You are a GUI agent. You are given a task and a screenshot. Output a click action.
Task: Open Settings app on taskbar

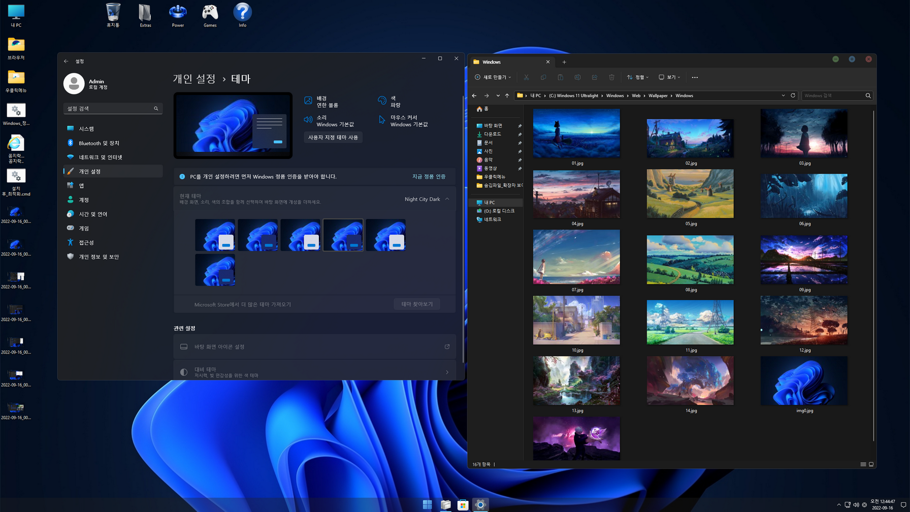(x=480, y=504)
